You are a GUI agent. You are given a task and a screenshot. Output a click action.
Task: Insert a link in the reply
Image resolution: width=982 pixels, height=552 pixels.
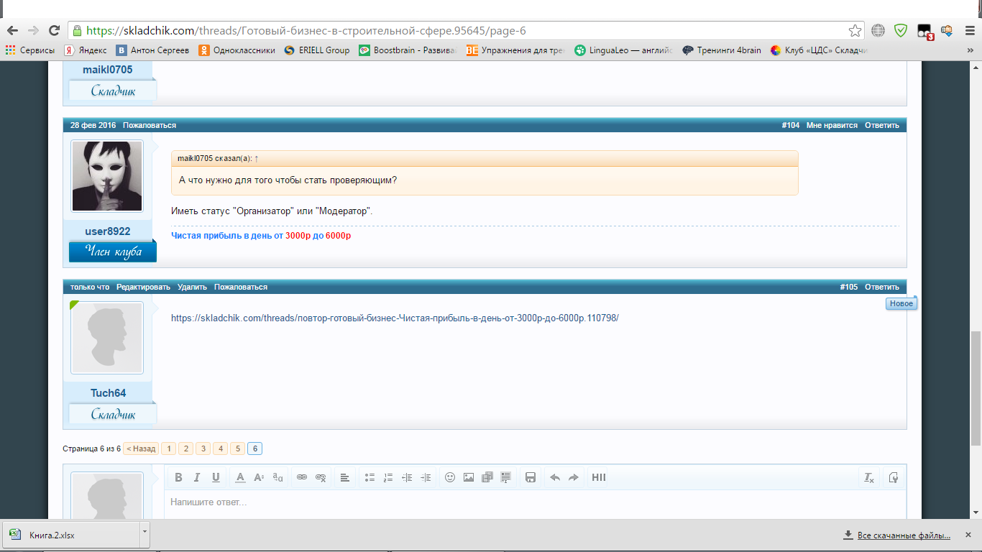point(302,477)
